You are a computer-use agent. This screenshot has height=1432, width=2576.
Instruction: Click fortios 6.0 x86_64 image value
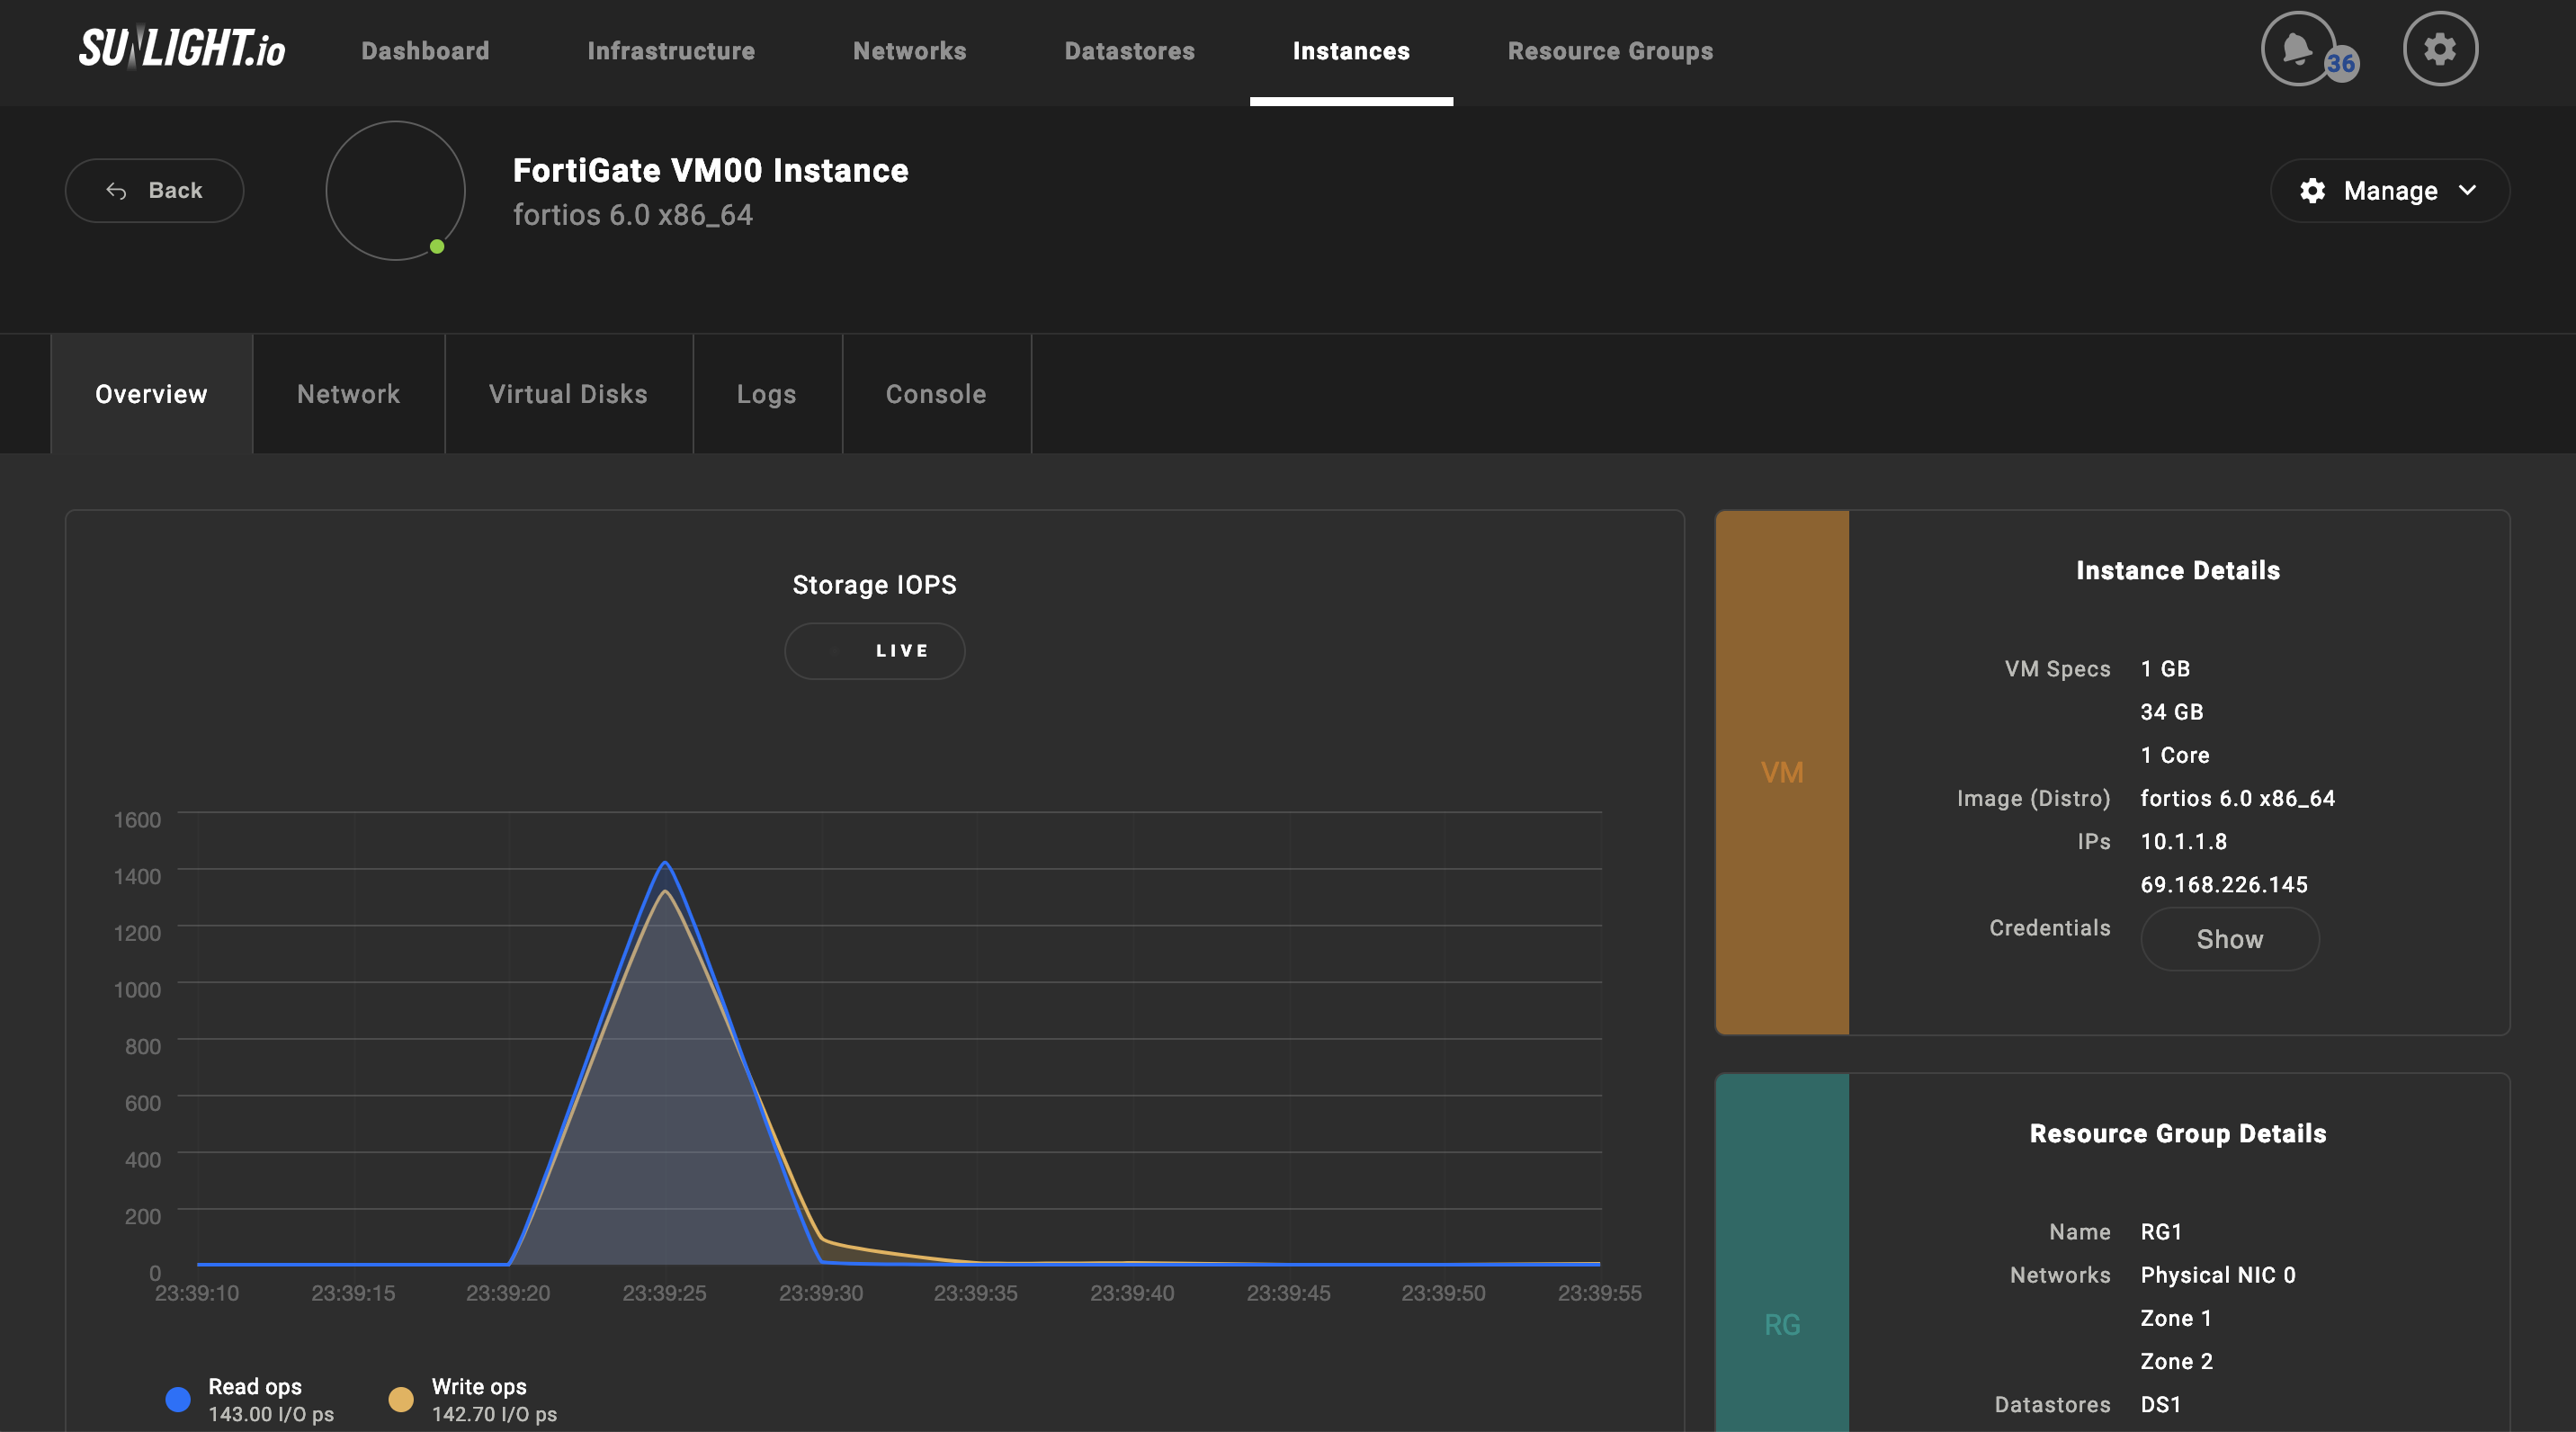pyautogui.click(x=2237, y=798)
